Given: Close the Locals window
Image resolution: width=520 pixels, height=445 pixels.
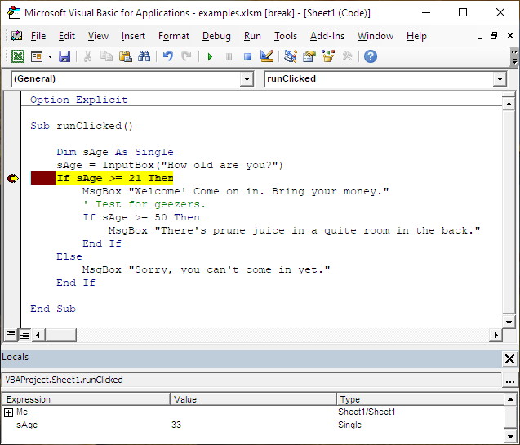Looking at the screenshot, I should coord(509,358).
